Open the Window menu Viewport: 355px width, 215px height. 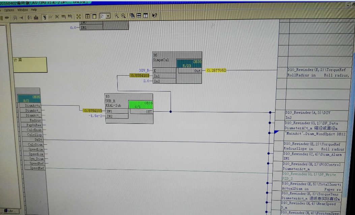click(x=23, y=10)
